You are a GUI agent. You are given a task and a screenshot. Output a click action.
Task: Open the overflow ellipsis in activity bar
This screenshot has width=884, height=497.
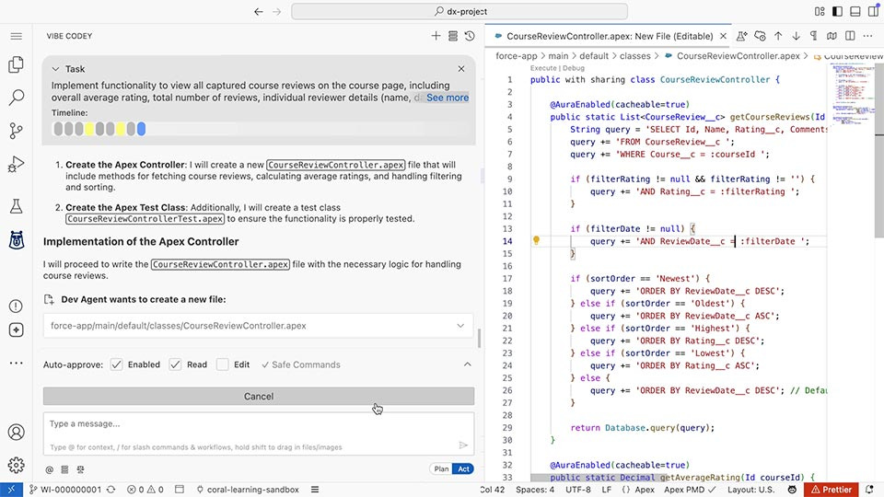(x=16, y=364)
